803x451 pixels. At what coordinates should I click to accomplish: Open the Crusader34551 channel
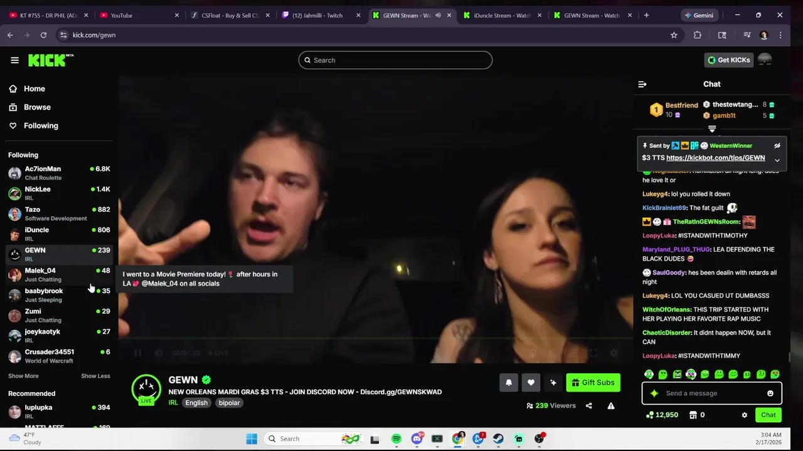point(59,356)
